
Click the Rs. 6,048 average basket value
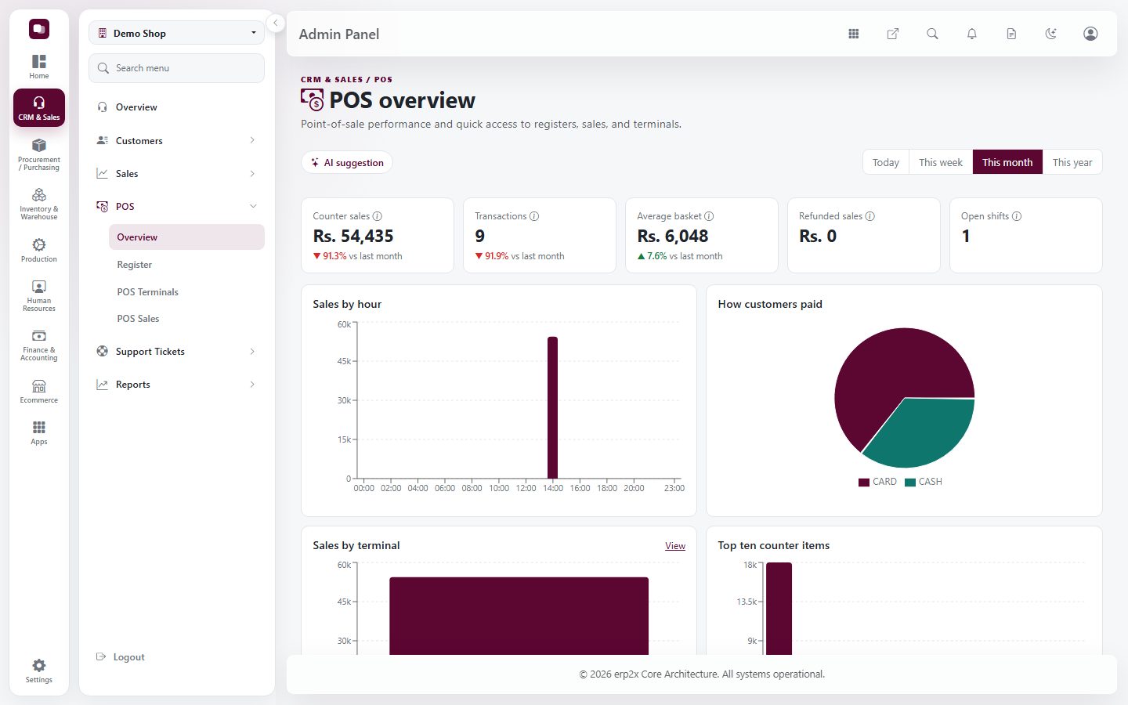pyautogui.click(x=673, y=236)
